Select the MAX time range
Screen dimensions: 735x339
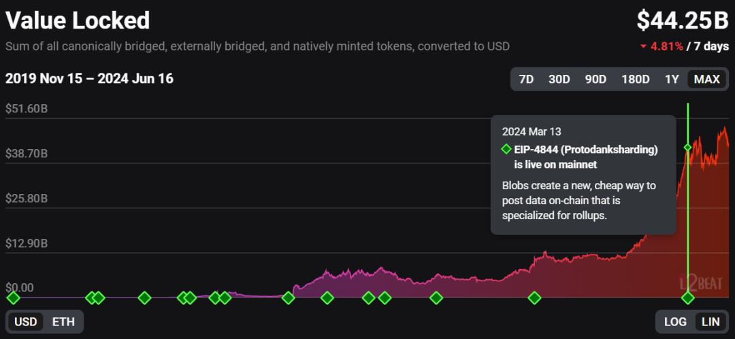(706, 79)
